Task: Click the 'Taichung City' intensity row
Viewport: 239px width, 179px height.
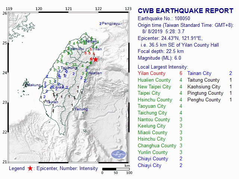Action: pos(160,113)
